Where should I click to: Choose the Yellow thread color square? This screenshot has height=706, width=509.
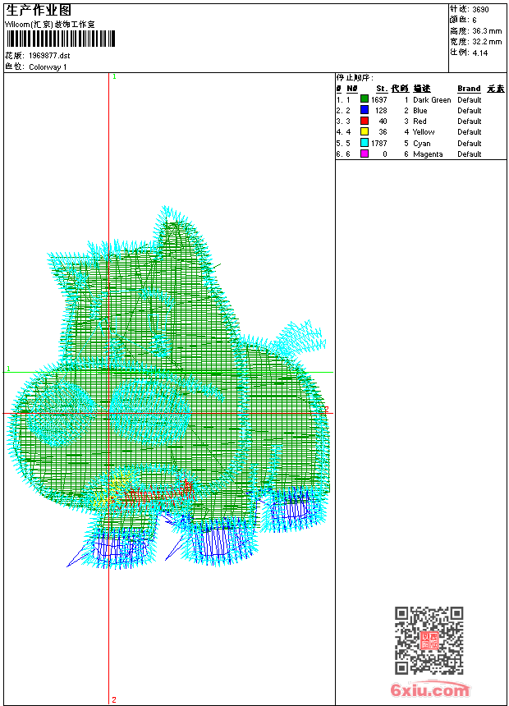click(364, 131)
